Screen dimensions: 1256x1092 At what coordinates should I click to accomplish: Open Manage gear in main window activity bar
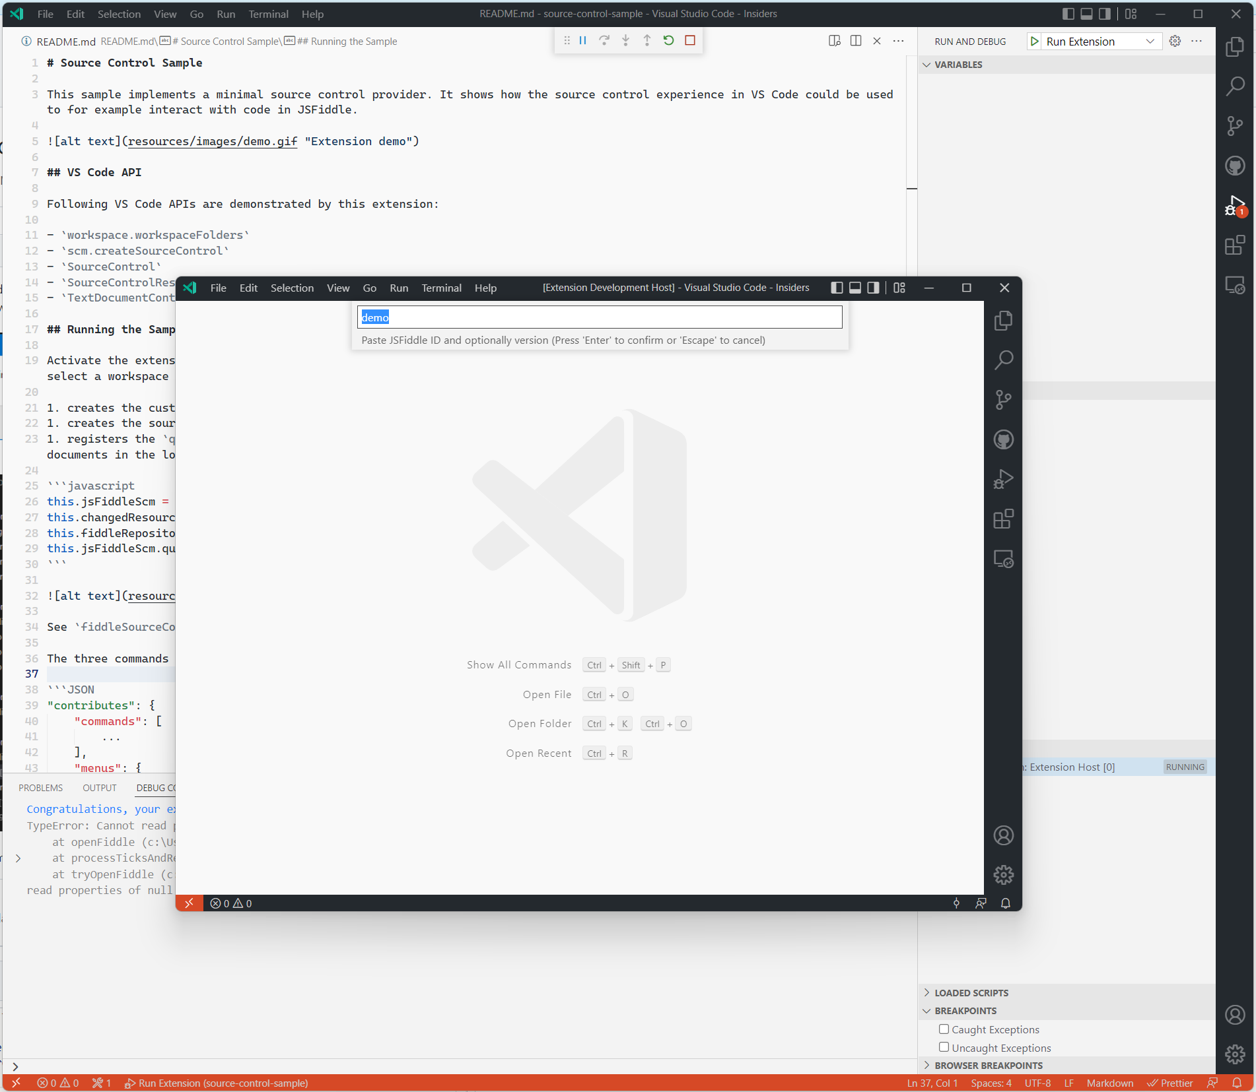(x=1235, y=1054)
